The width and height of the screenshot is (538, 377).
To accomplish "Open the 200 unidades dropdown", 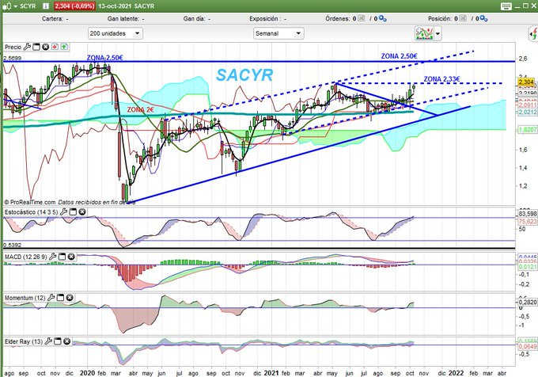I will 116,33.
